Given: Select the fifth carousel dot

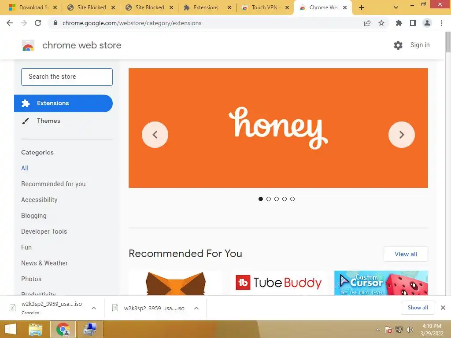Looking at the screenshot, I should (x=292, y=199).
